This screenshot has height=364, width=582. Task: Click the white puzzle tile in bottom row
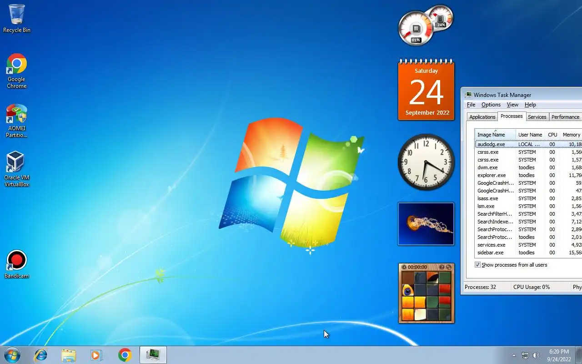(420, 314)
